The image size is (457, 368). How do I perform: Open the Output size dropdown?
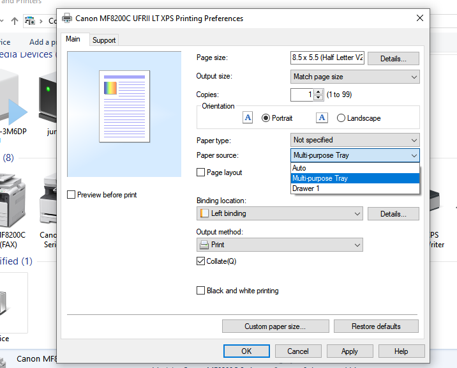pos(355,77)
